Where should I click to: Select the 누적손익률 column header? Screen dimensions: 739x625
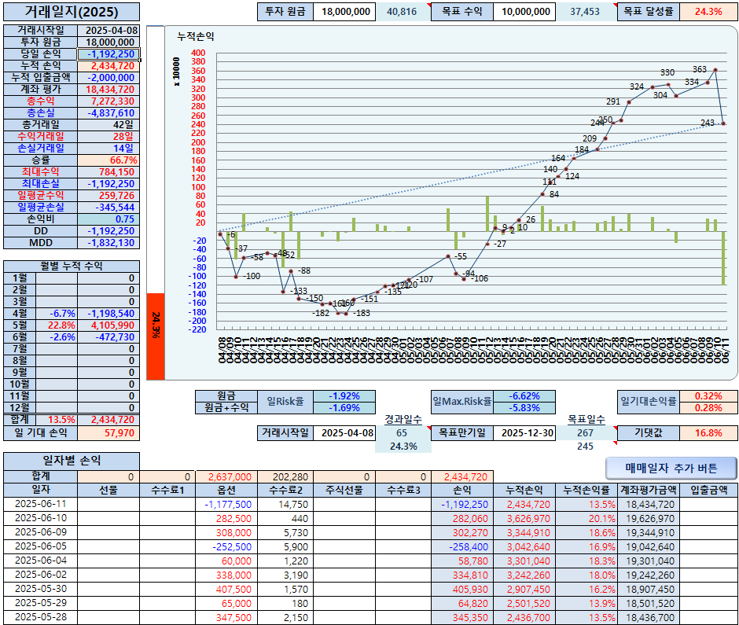(586, 491)
